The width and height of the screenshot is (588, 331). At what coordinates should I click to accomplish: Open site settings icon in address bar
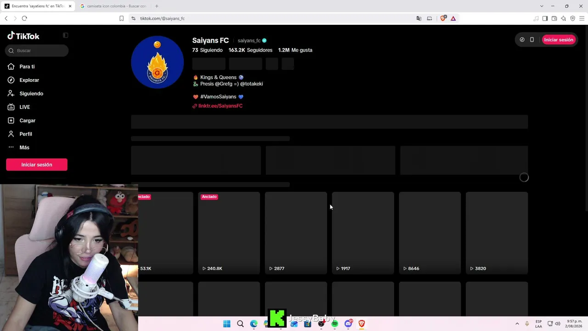(133, 18)
